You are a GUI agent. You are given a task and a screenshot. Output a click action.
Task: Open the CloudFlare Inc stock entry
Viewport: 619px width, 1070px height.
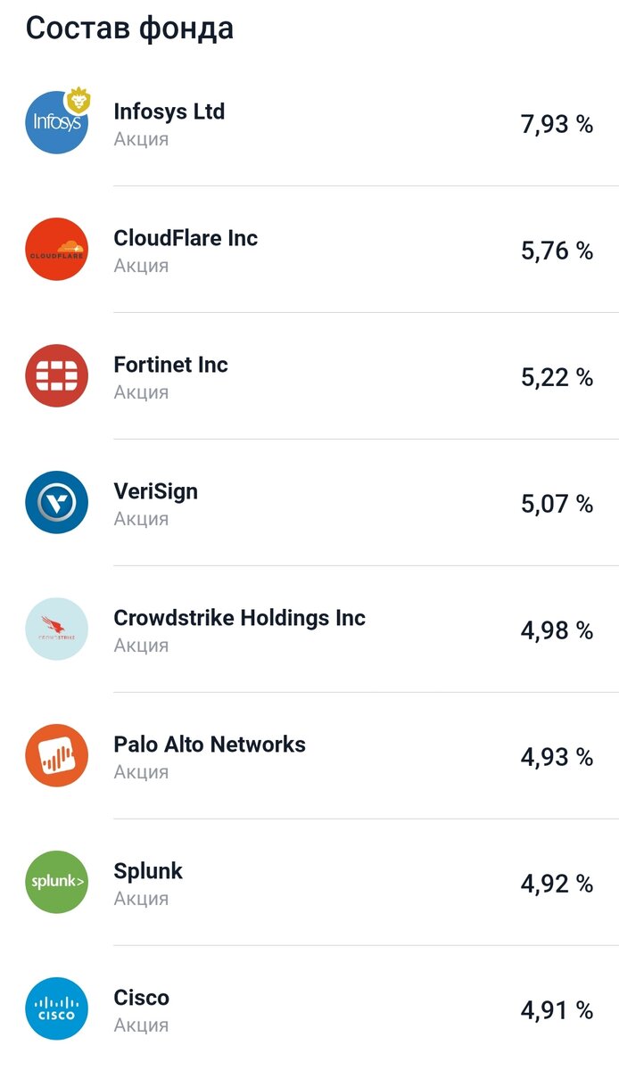click(x=186, y=238)
